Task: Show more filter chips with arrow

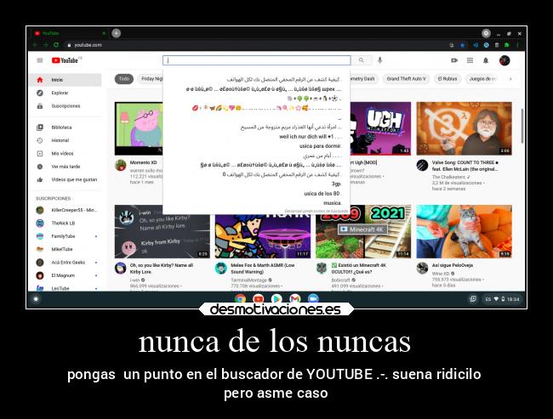Action: [x=510, y=79]
